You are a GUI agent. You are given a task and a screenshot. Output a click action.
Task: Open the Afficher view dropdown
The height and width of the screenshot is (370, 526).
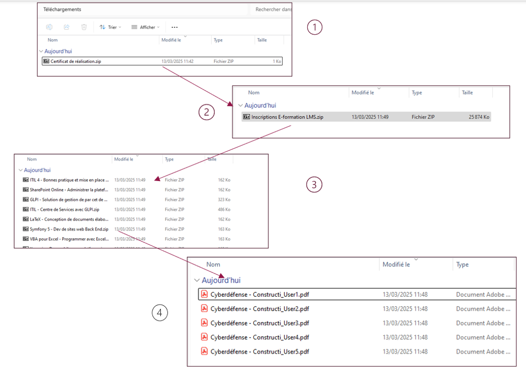click(x=145, y=27)
